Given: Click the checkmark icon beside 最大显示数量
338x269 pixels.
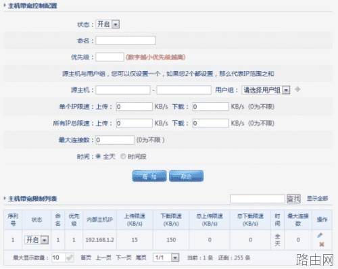Looking at the screenshot, I should pyautogui.click(x=70, y=258).
